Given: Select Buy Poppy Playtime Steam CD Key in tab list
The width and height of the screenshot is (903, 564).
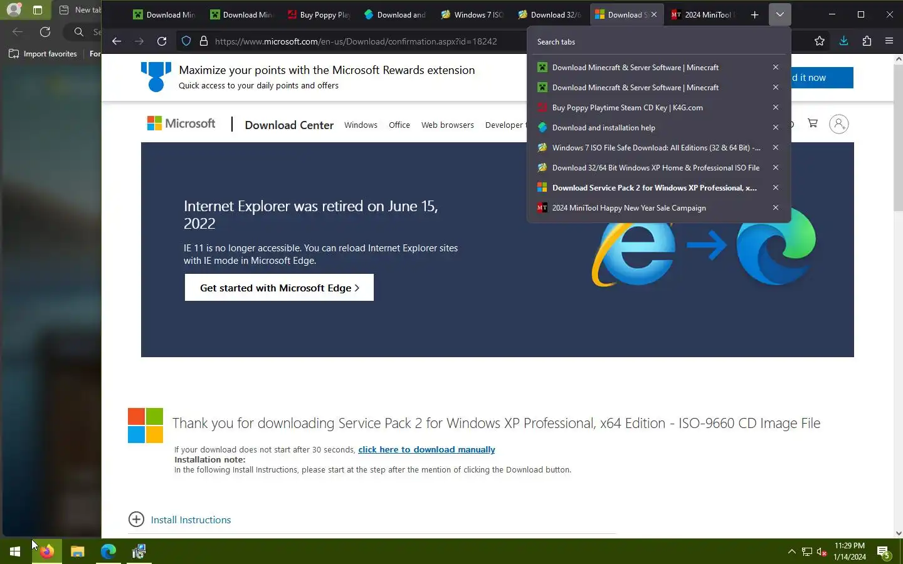Looking at the screenshot, I should click(x=650, y=108).
